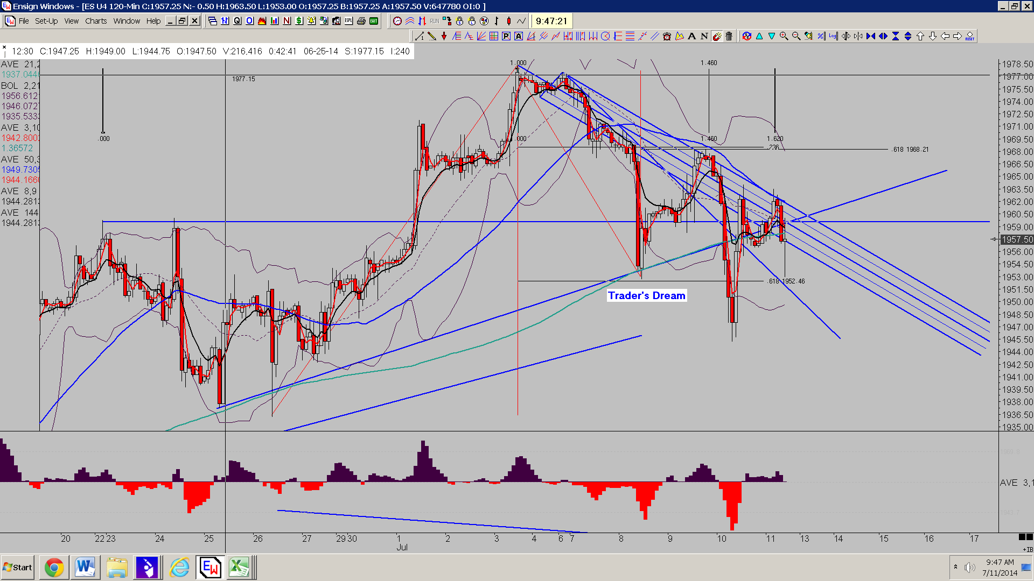Click the Windows Start button
The height and width of the screenshot is (581, 1034).
point(18,568)
